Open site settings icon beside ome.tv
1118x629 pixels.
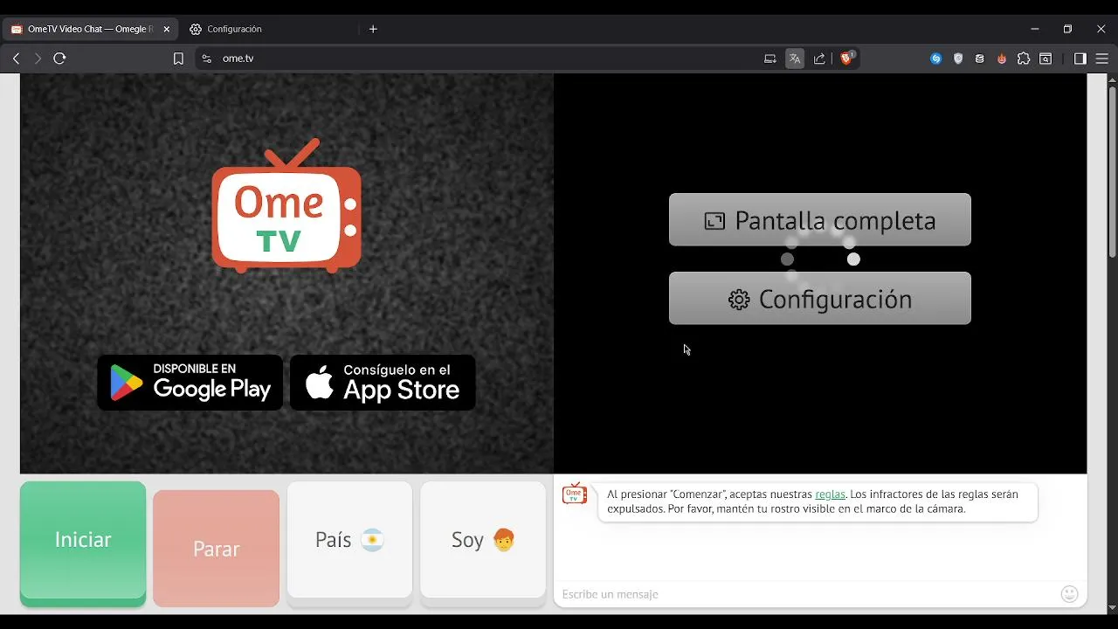[207, 59]
